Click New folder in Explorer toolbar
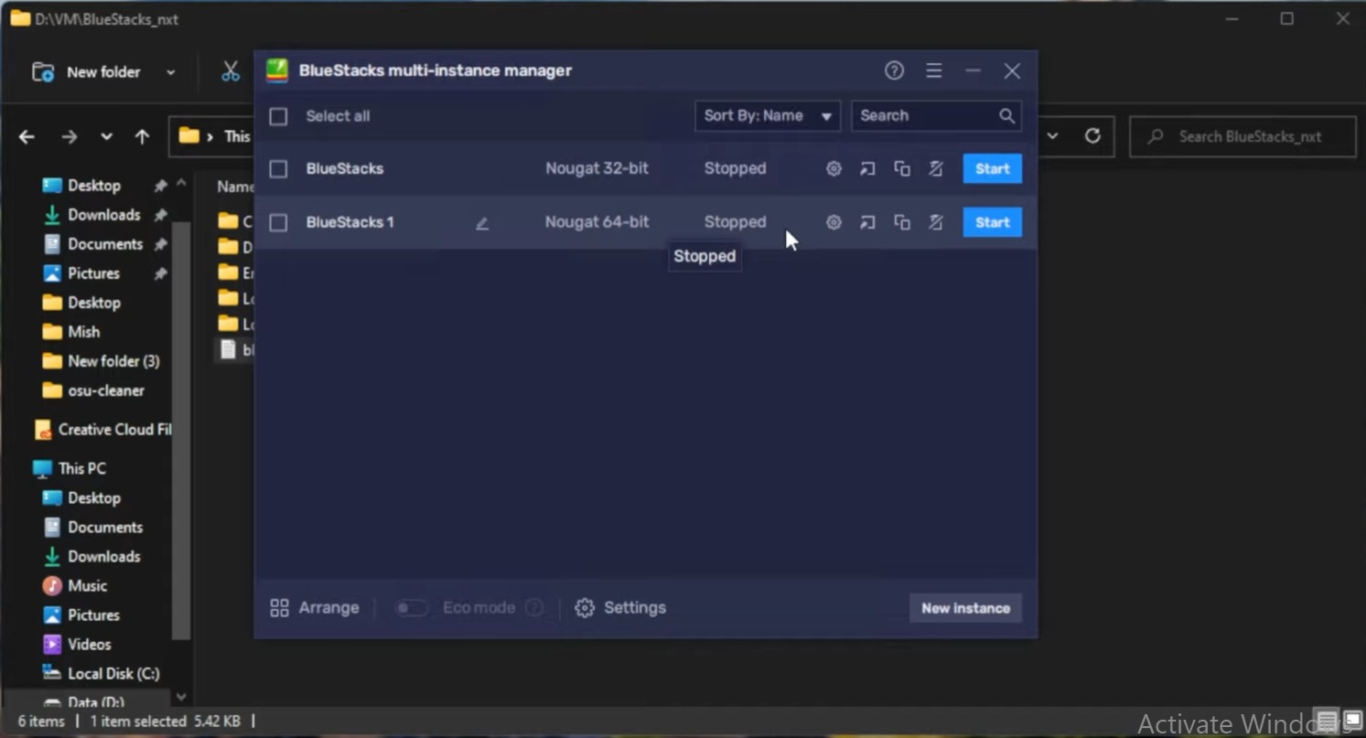Screen dimensions: 1366x738 tap(87, 72)
